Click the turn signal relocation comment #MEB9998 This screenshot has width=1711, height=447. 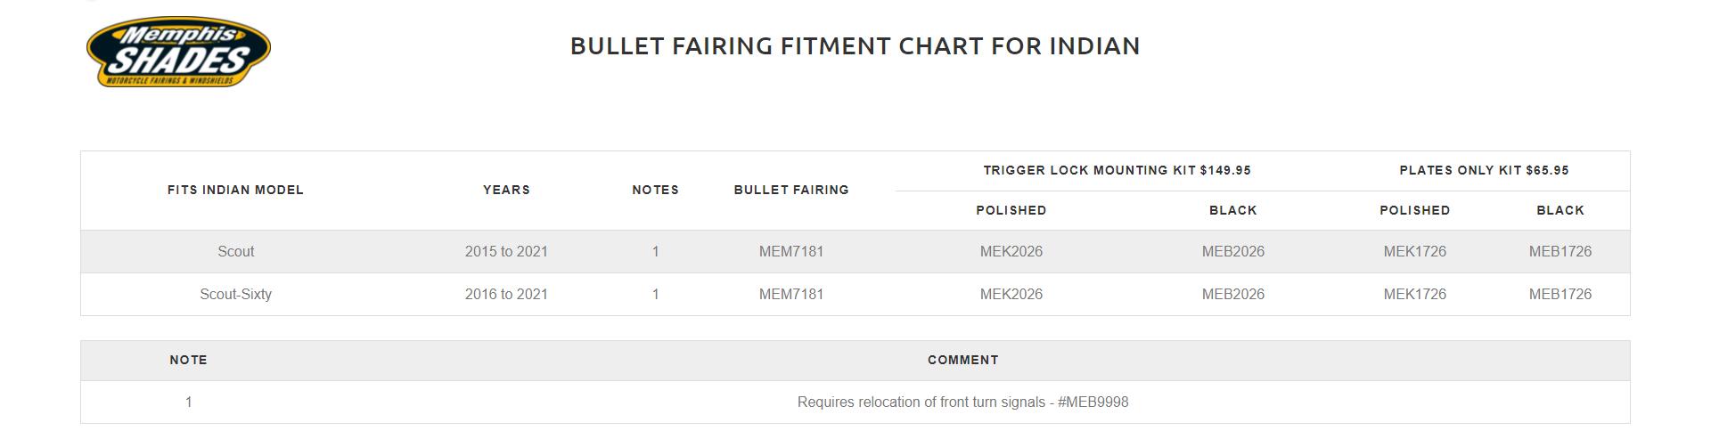pyautogui.click(x=962, y=402)
